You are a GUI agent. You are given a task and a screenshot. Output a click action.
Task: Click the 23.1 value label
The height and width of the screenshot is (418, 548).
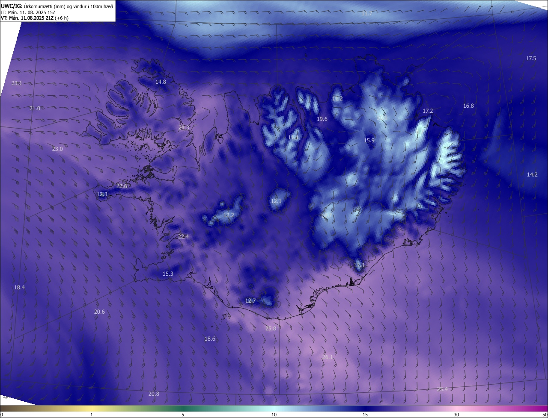pos(17,83)
